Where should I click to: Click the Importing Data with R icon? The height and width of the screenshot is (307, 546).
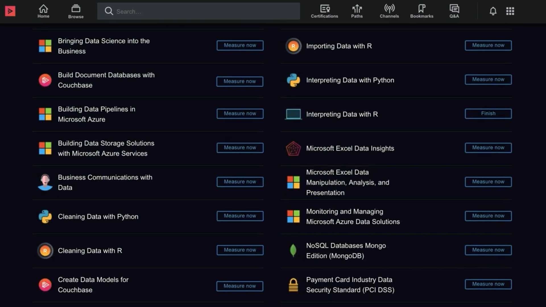[x=293, y=46]
